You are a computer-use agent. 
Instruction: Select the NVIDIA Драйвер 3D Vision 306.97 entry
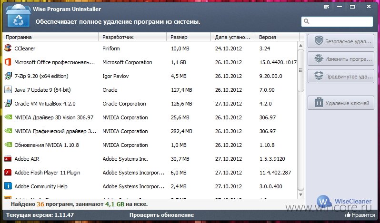click(54, 117)
